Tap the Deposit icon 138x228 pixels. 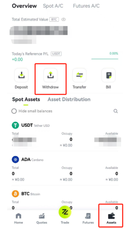[x=21, y=75]
